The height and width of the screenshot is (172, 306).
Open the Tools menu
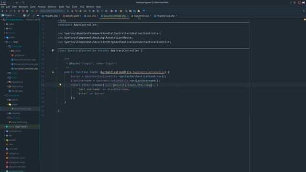(75, 7)
